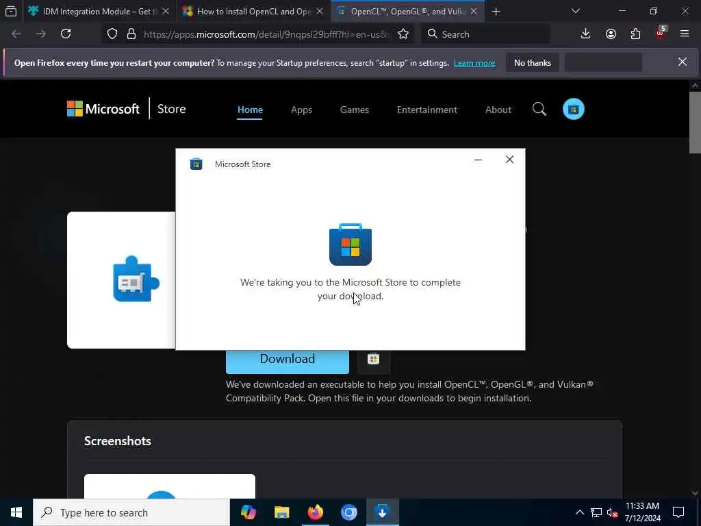
Task: Bookmark this page with star icon
Action: (403, 34)
